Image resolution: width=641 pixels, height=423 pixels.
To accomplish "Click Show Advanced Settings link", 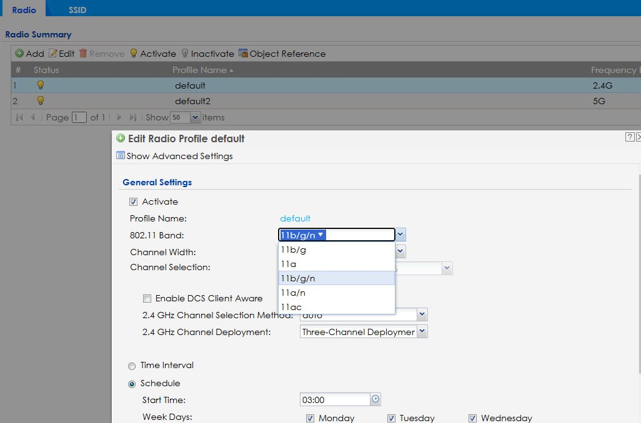I will [174, 156].
